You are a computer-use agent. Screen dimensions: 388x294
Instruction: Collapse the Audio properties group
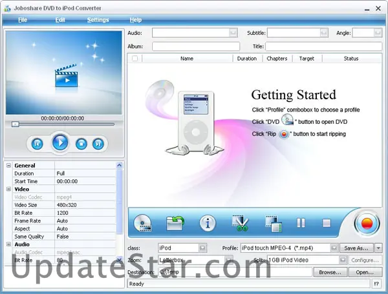coord(8,244)
